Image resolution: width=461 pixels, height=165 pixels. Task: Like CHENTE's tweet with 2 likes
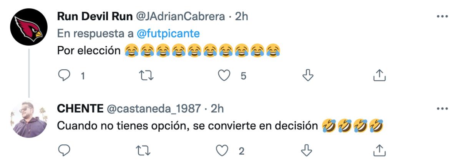coord(224,151)
